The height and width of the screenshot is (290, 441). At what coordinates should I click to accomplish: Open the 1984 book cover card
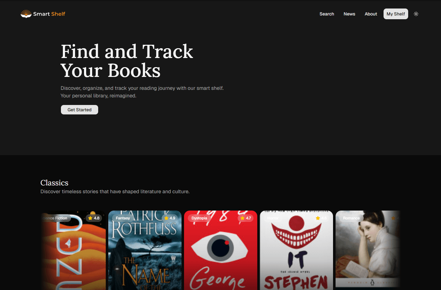pyautogui.click(x=221, y=250)
